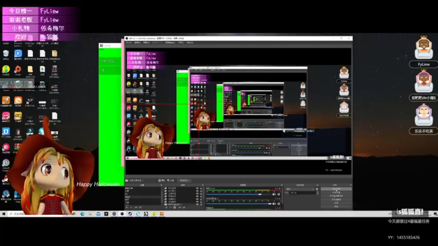Adjust the second mixer channel's volume slider
Viewport: 438px width, 246px height.
click(x=239, y=203)
